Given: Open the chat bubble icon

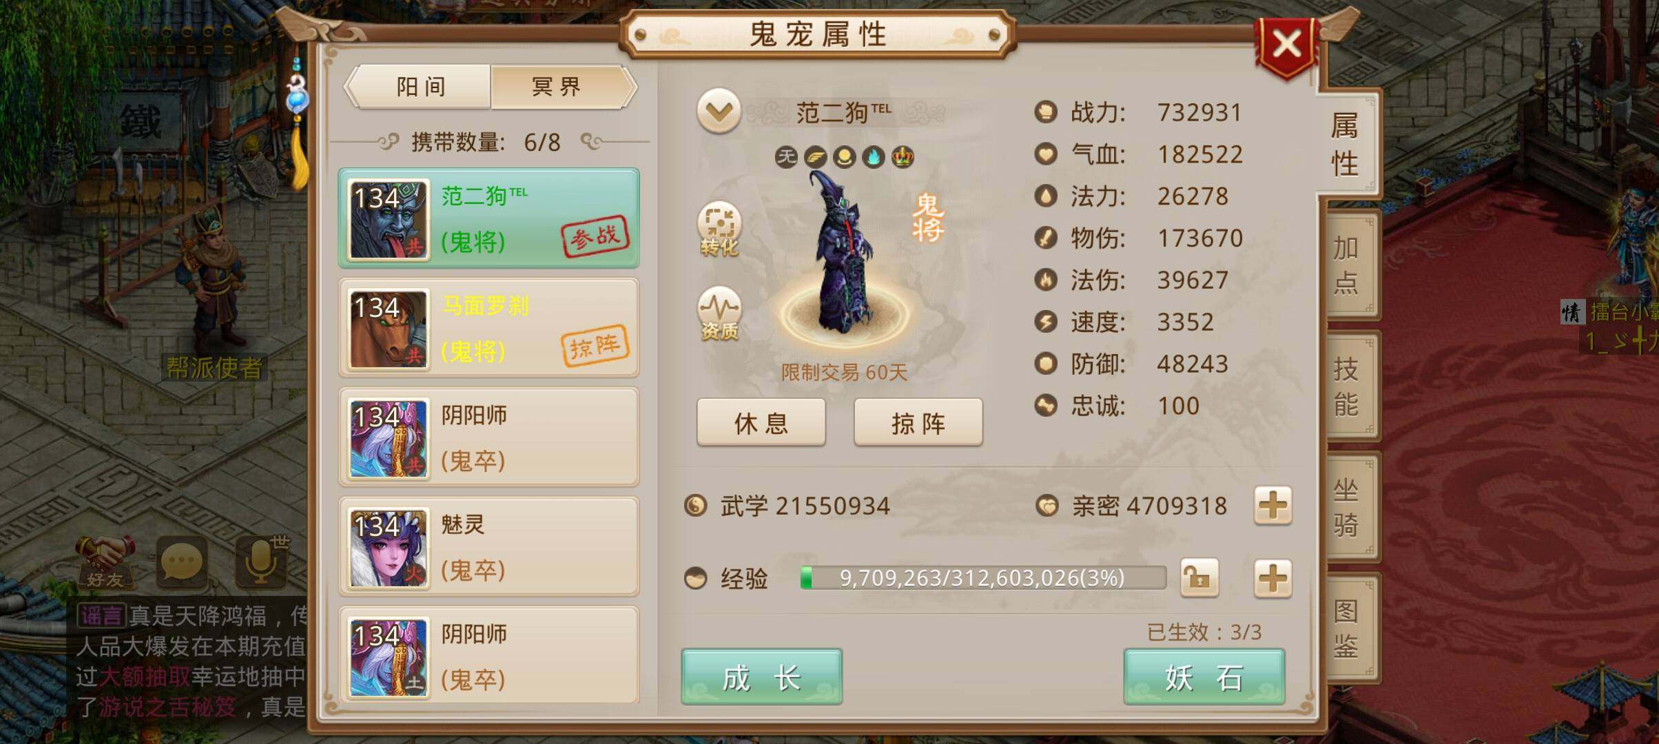Looking at the screenshot, I should [x=182, y=562].
